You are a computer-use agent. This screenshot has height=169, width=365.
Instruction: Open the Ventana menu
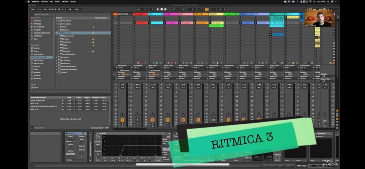point(65,1)
